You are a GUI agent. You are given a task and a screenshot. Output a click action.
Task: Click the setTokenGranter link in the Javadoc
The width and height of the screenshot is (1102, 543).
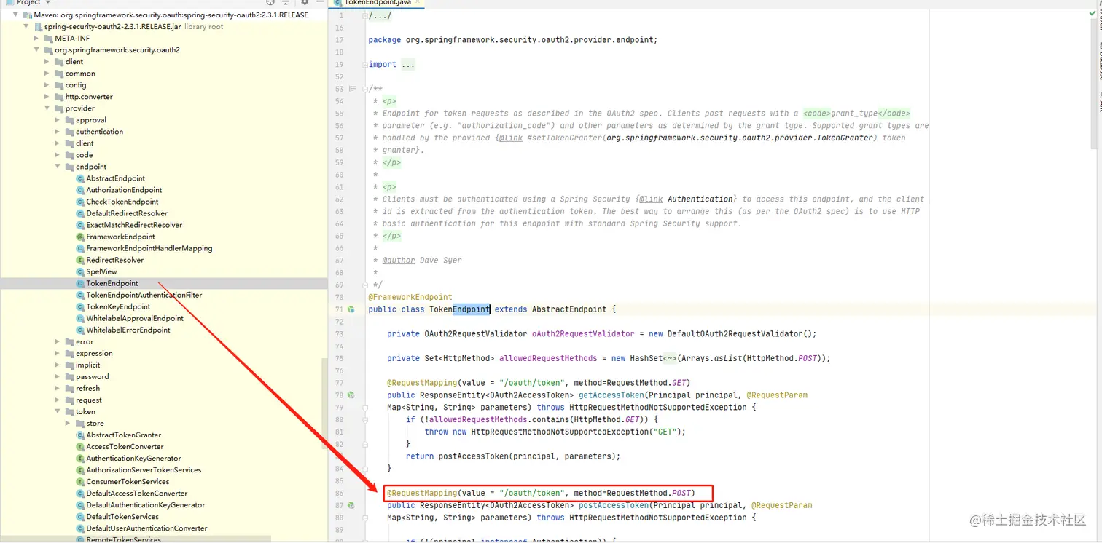(x=565, y=138)
